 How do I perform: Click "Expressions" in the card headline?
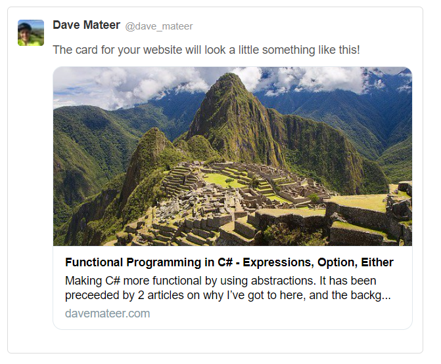click(x=277, y=262)
